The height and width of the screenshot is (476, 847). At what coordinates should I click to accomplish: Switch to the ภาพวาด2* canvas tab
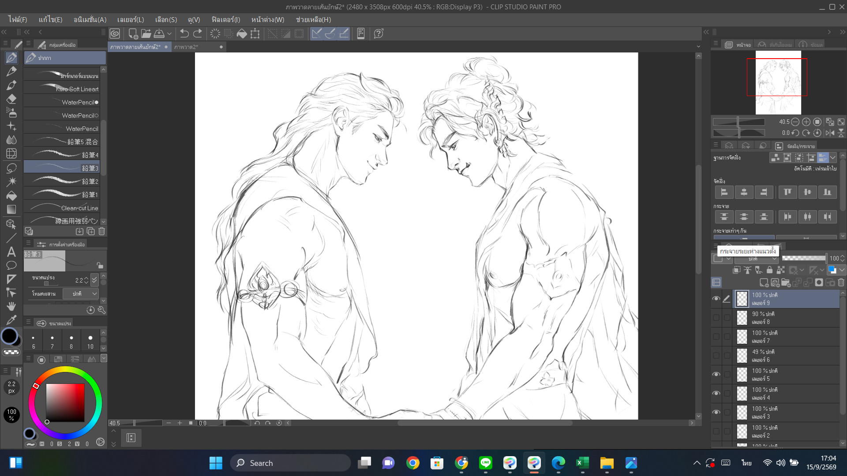coord(186,47)
